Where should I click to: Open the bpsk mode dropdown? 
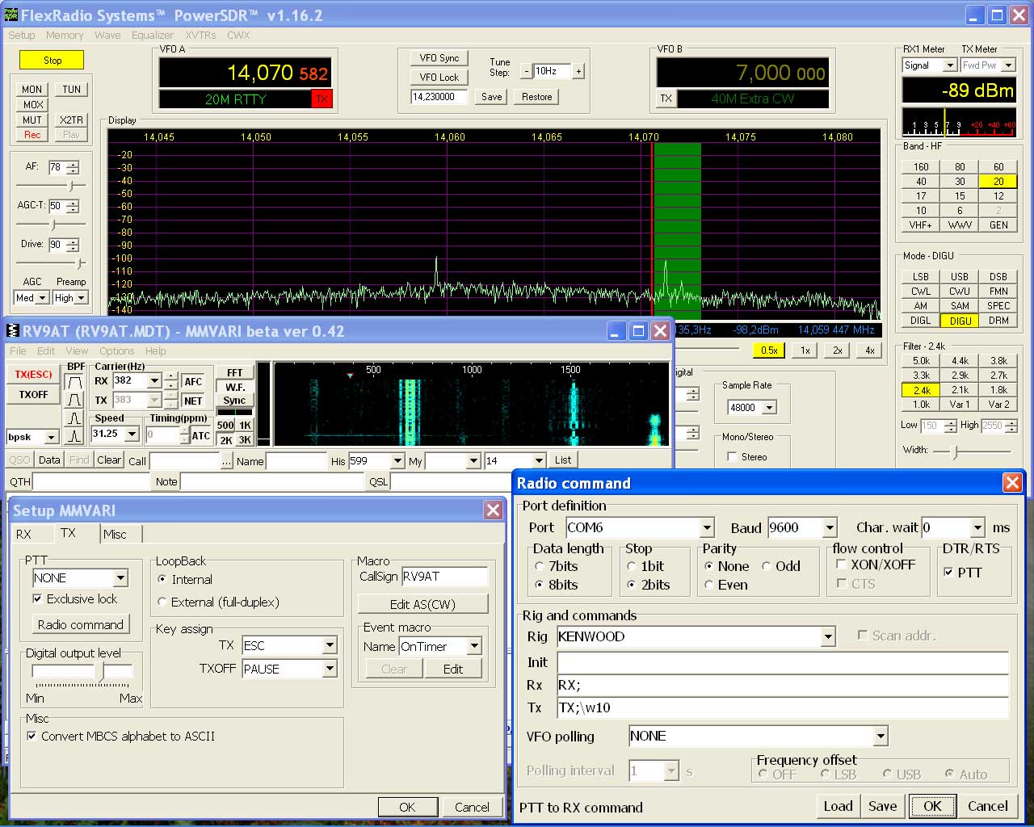click(52, 437)
